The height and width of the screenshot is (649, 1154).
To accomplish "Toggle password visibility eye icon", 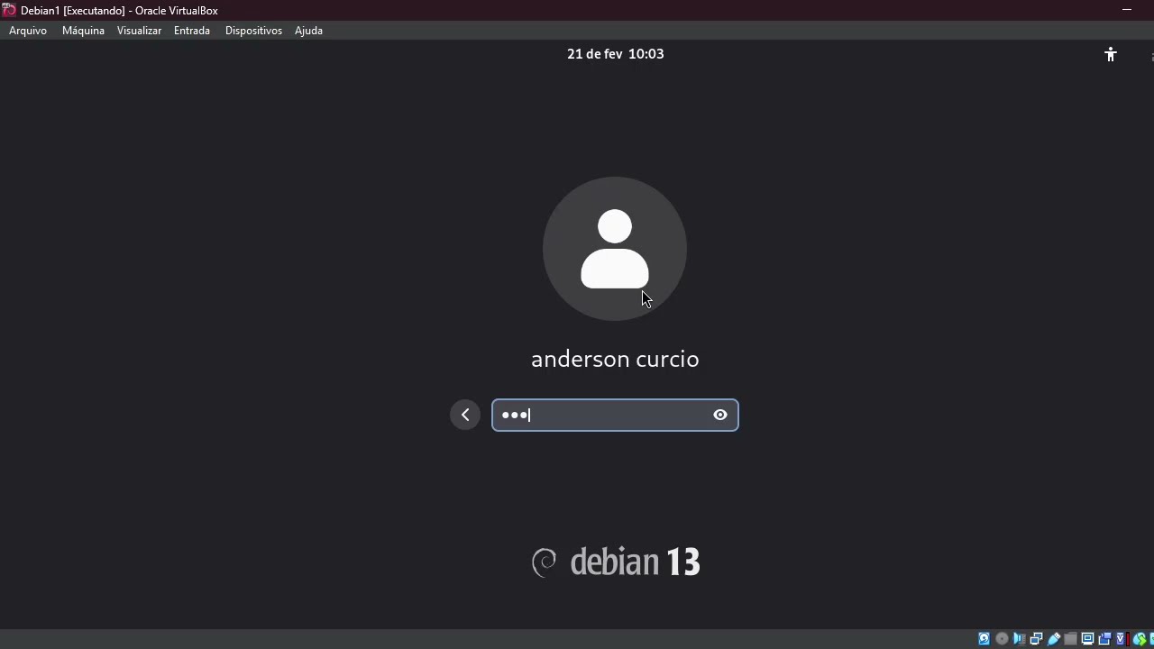I will (x=720, y=415).
